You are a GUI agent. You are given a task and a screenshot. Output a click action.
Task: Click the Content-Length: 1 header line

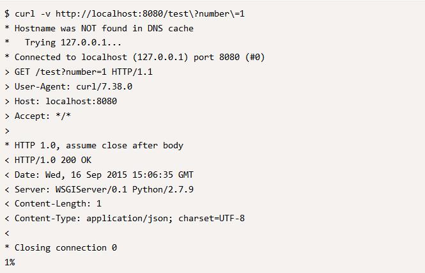pos(53,204)
